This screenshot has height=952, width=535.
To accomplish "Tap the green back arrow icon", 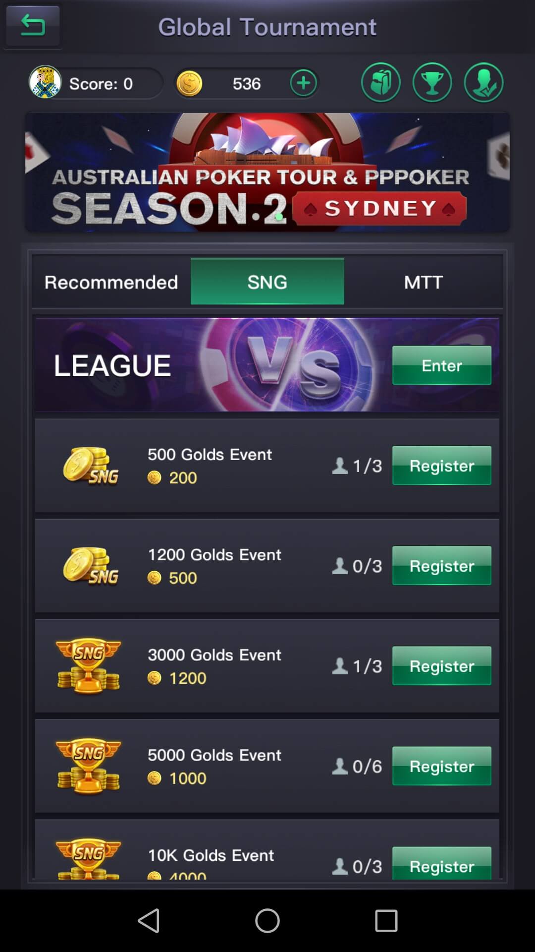I will click(33, 25).
